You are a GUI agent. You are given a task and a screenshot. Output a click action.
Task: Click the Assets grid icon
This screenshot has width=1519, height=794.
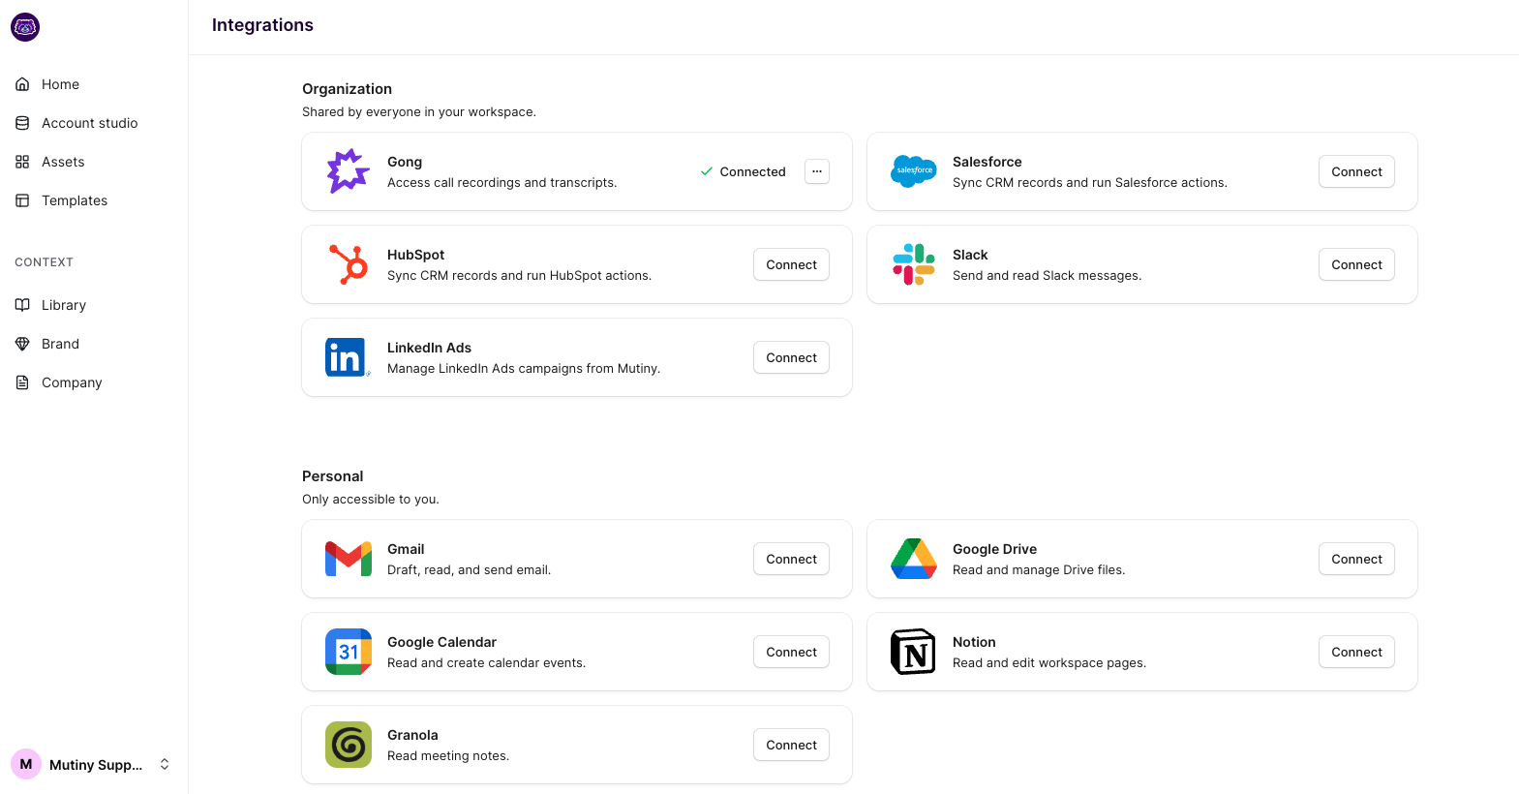pos(22,162)
